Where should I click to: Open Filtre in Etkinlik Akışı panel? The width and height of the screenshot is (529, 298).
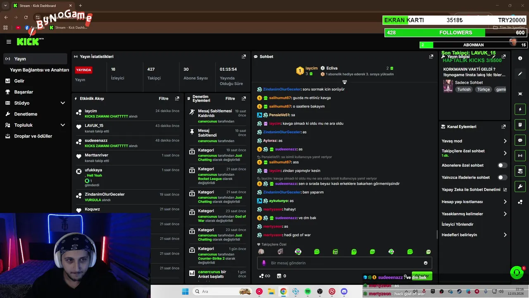click(164, 99)
